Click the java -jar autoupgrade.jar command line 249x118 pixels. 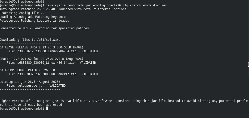[107, 5]
